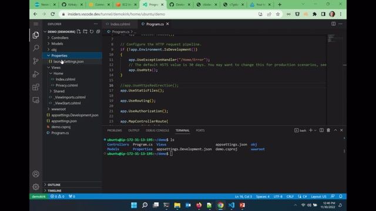
Task: Open appsettings.Development.json file
Action: (x=75, y=115)
